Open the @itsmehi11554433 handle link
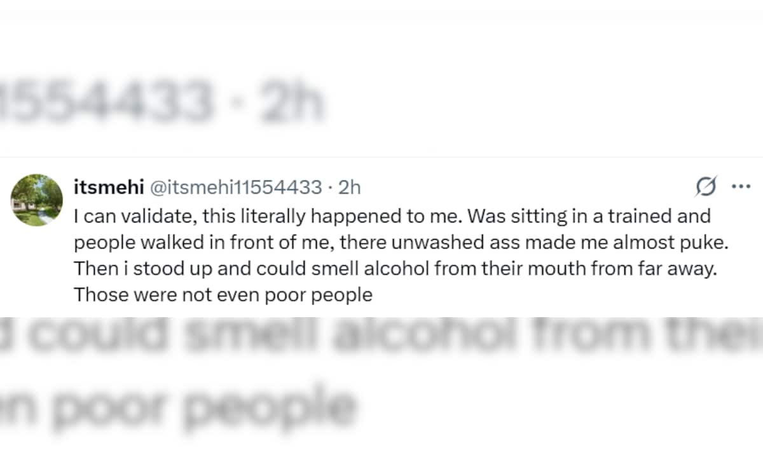763x469 pixels. pos(235,187)
